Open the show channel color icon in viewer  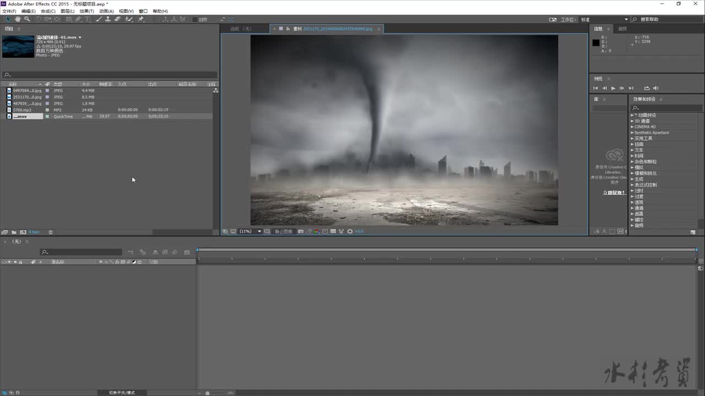[317, 232]
